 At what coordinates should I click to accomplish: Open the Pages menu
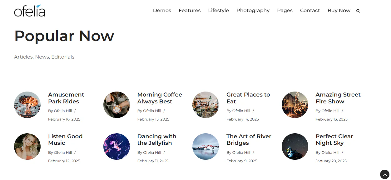tap(285, 10)
